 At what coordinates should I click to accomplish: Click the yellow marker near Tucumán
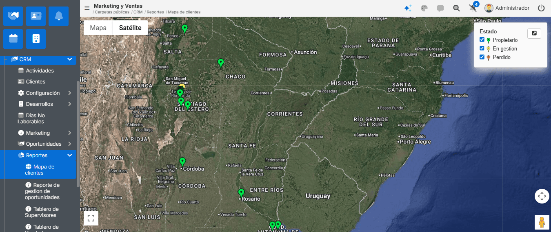[182, 86]
